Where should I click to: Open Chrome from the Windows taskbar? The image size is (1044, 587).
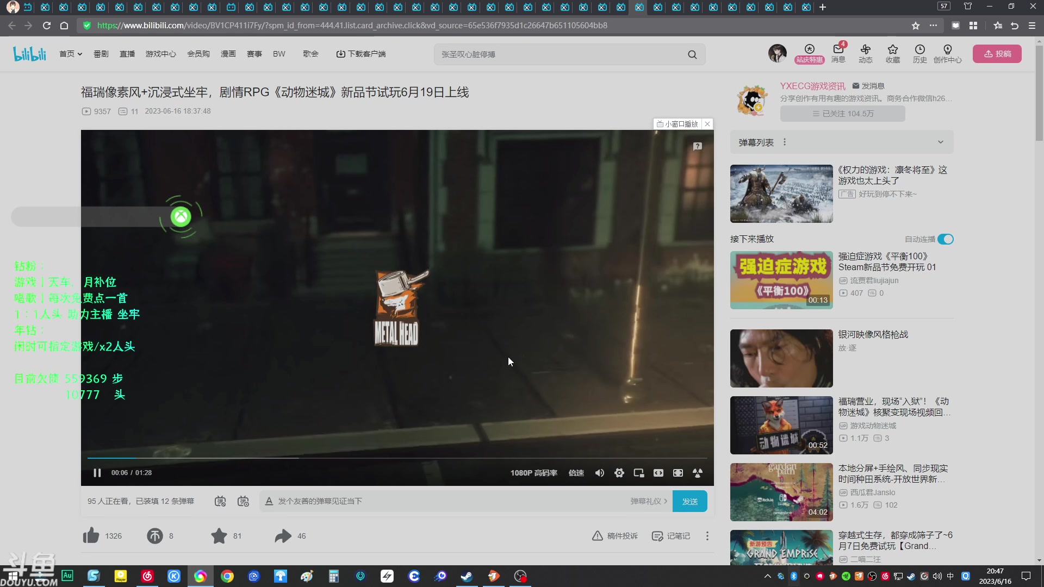coord(227,576)
